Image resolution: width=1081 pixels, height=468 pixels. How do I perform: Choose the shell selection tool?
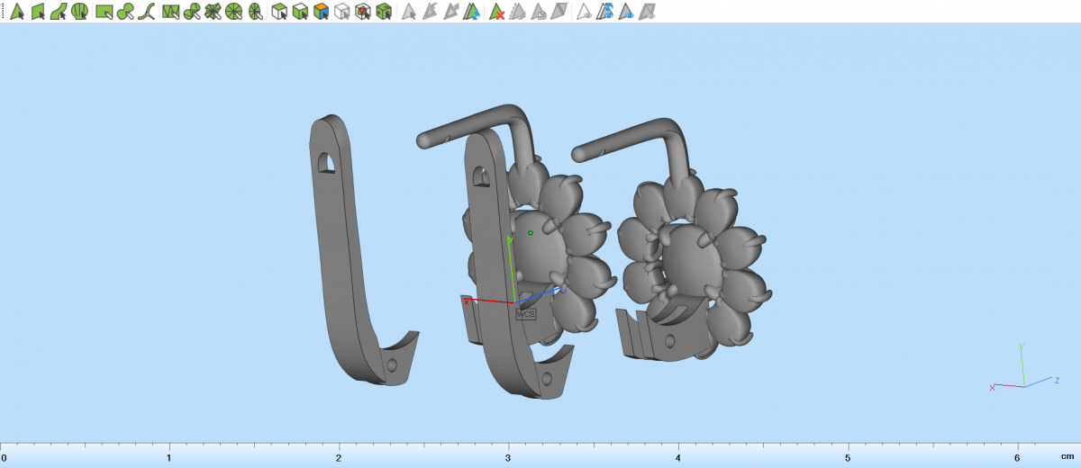click(80, 12)
